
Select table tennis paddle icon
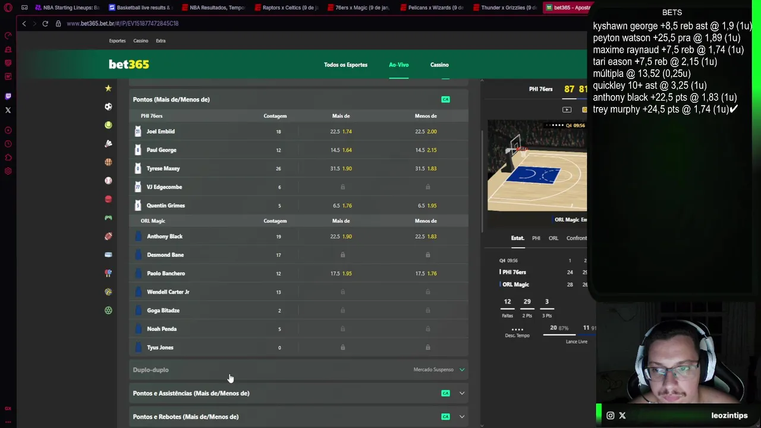tap(108, 273)
